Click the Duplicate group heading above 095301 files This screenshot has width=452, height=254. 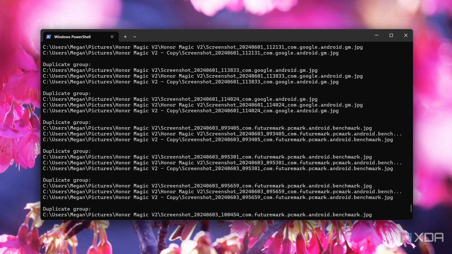click(x=67, y=151)
